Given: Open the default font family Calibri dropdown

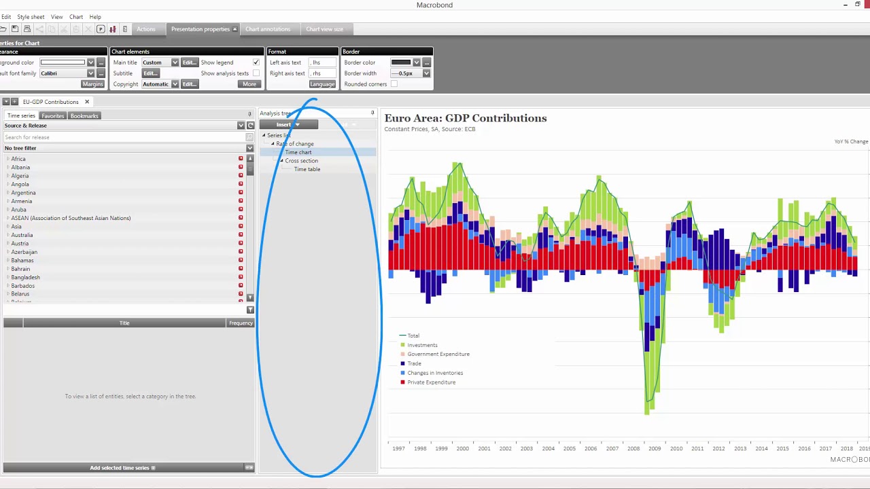Looking at the screenshot, I should coord(90,73).
